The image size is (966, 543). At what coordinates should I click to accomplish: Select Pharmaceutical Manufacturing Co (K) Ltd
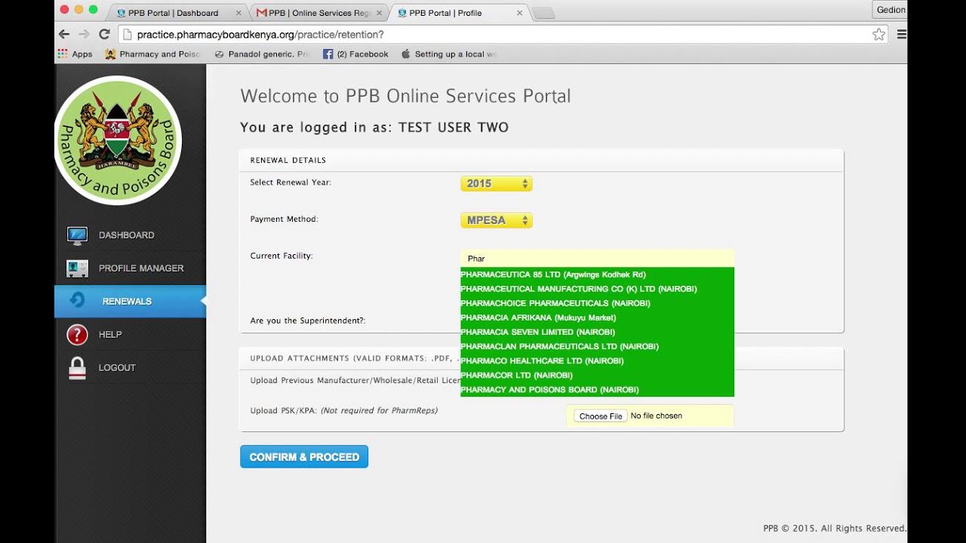click(x=597, y=289)
